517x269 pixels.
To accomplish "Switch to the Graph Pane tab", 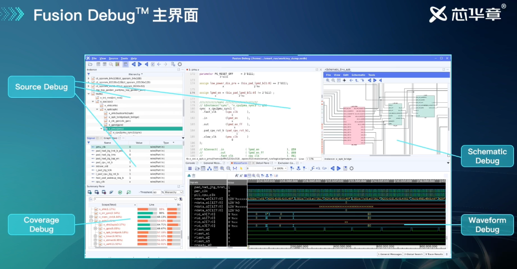I will (x=110, y=138).
